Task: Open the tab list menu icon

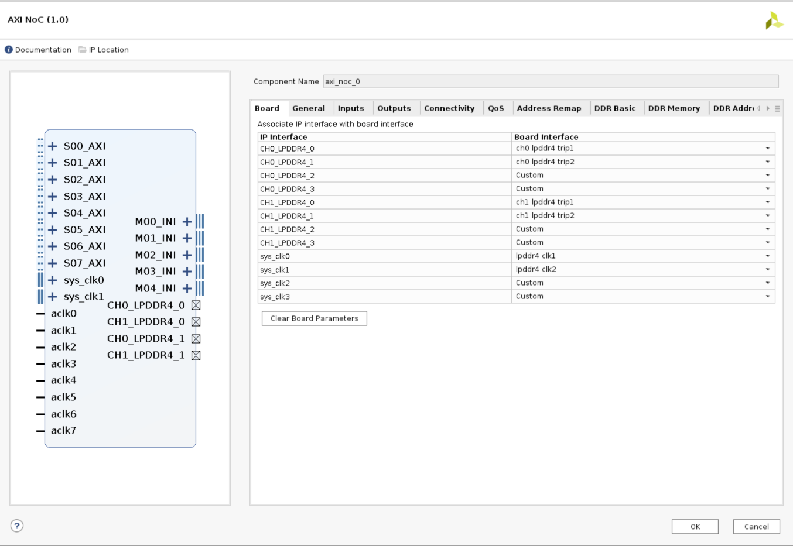Action: pos(777,109)
